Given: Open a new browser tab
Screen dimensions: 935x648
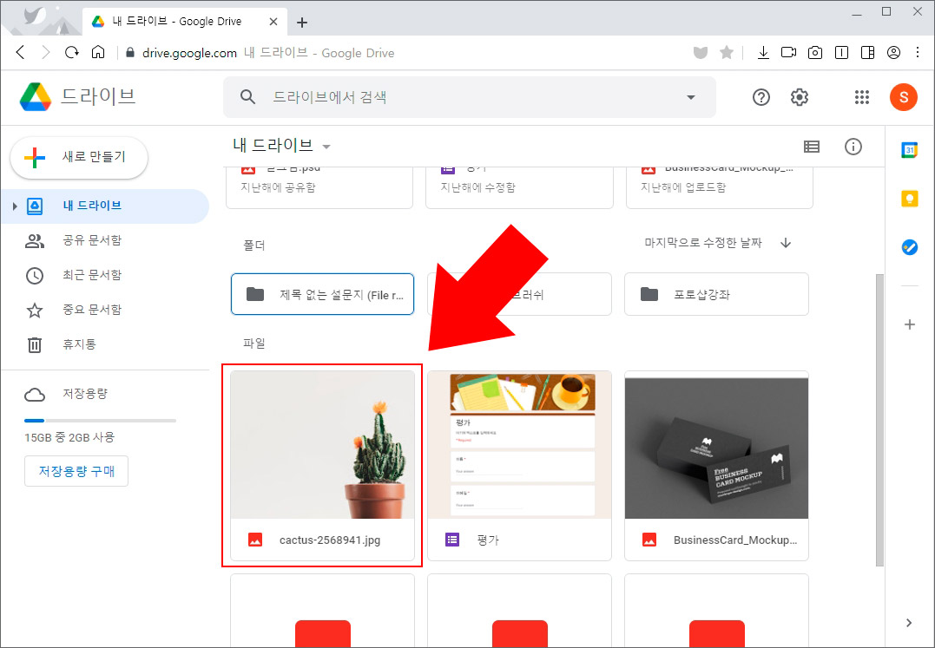Looking at the screenshot, I should pos(302,22).
